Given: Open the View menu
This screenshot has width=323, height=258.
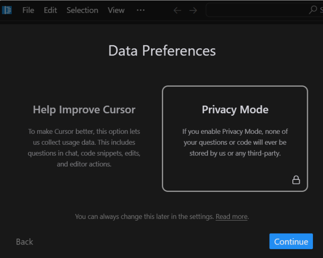Looking at the screenshot, I should point(116,10).
